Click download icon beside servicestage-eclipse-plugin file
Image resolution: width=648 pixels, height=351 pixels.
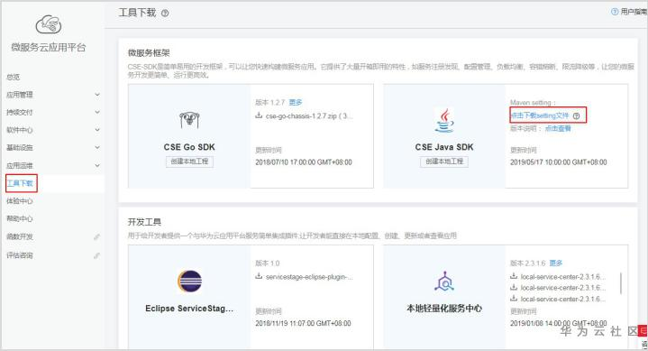pos(259,276)
